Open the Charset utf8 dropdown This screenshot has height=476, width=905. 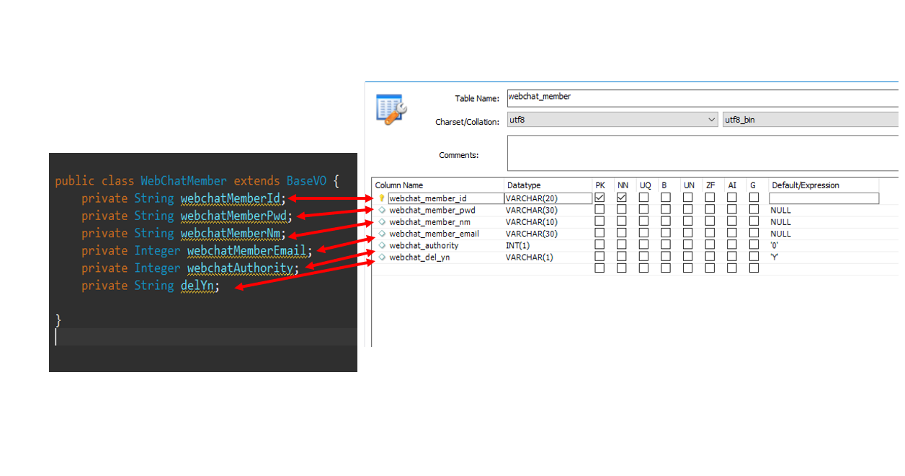tap(612, 120)
